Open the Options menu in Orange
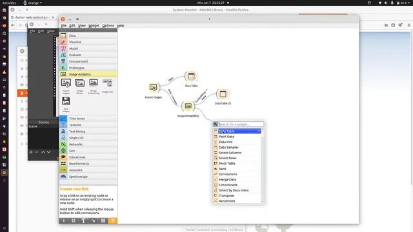 [108, 26]
